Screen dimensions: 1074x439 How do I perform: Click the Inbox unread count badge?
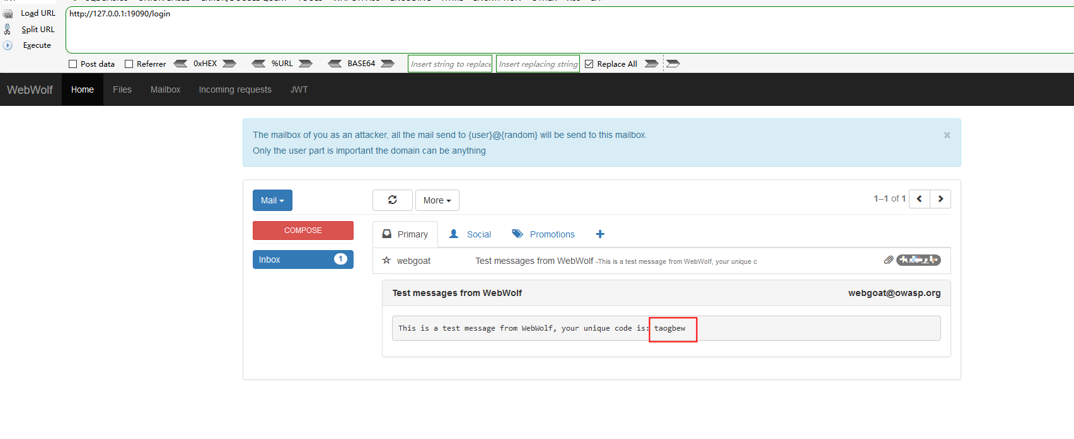click(340, 259)
